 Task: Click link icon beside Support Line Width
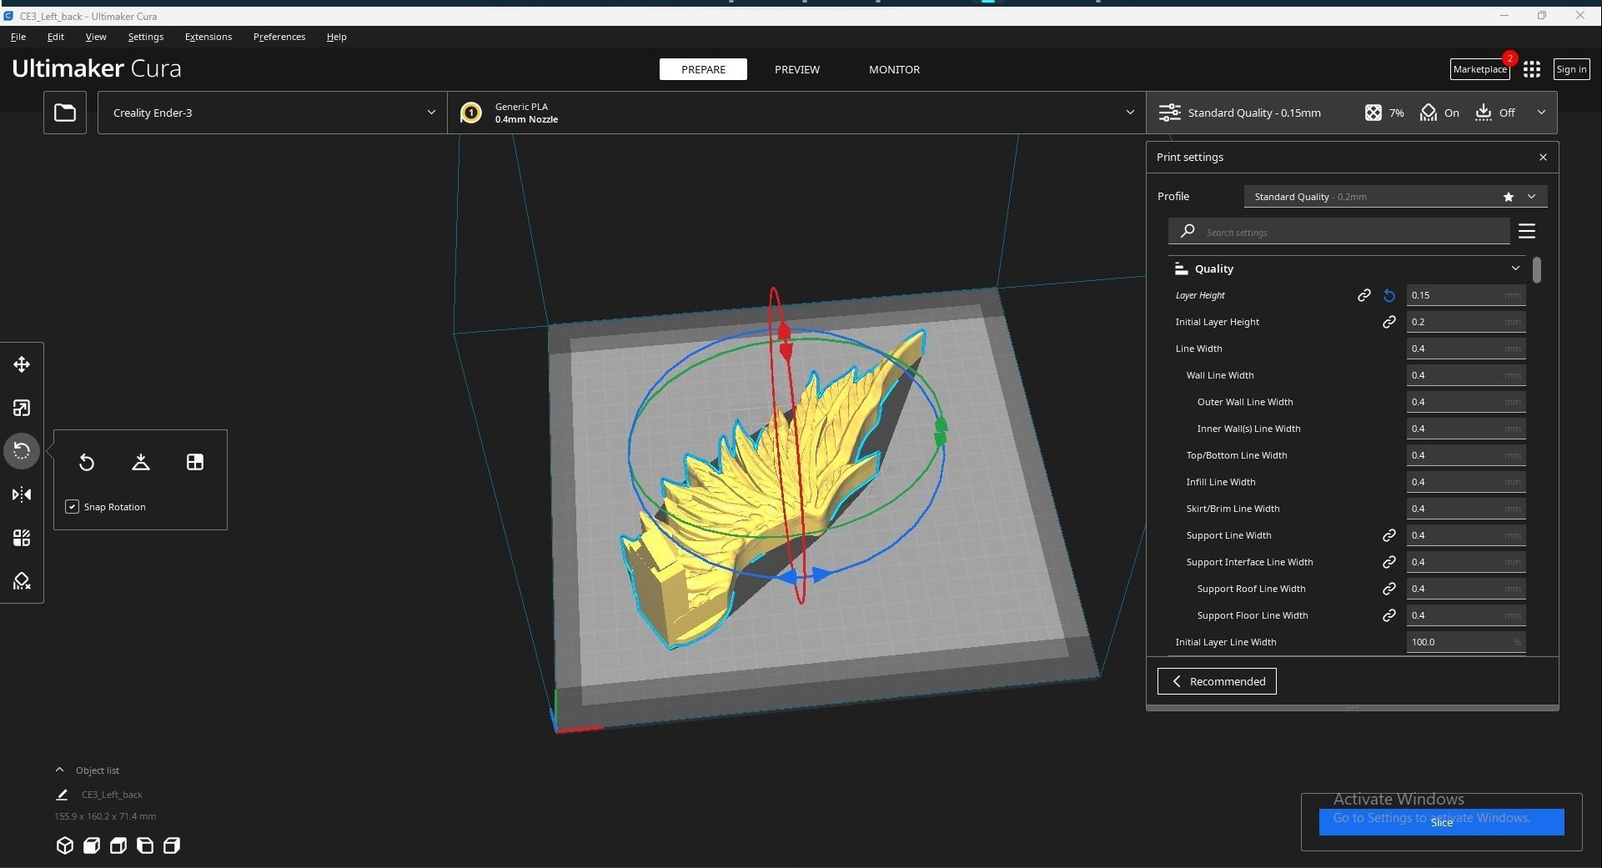coord(1389,535)
